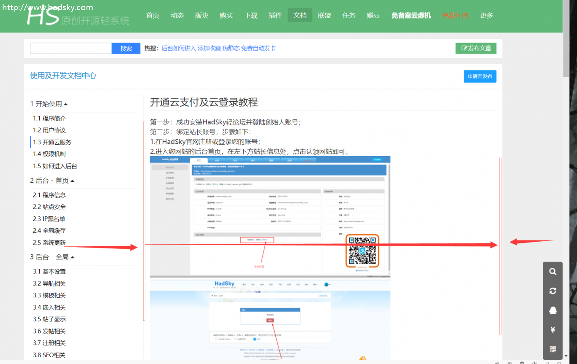577x364 pixels.
Task: Go to 首页 in top navigation
Action: click(152, 15)
